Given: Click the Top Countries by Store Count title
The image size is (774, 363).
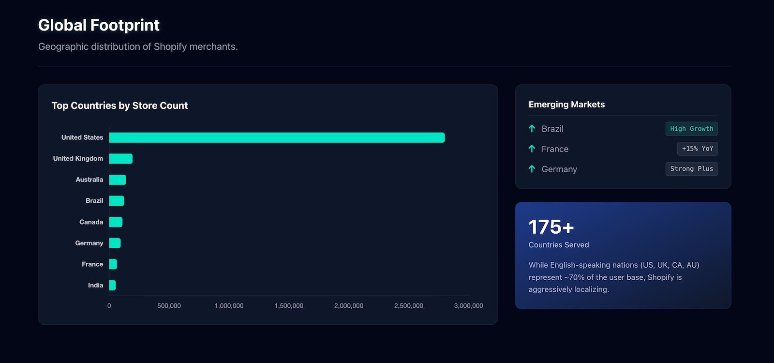Looking at the screenshot, I should [x=119, y=106].
